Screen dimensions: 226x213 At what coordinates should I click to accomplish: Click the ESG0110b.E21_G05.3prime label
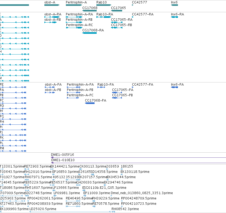(104, 188)
